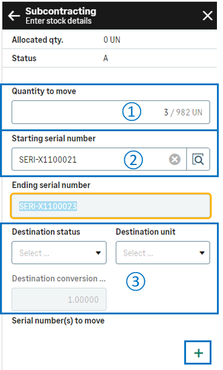The height and width of the screenshot is (370, 223).
Task: Close the Subcontracting stock details panel
Action: pyautogui.click(x=207, y=16)
